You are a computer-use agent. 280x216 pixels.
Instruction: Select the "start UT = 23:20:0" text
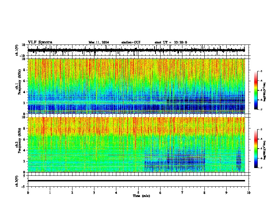(171, 42)
